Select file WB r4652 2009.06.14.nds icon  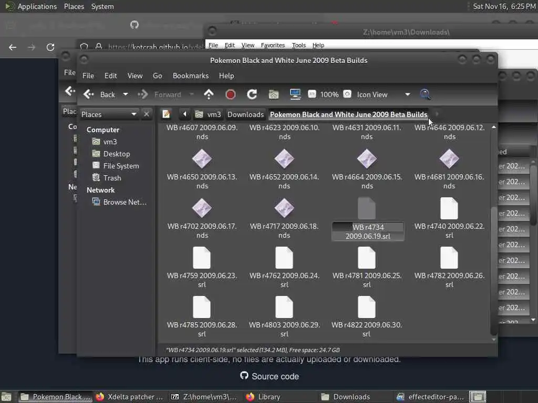[284, 158]
